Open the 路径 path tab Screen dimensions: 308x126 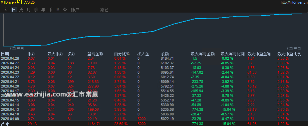pos(104,10)
